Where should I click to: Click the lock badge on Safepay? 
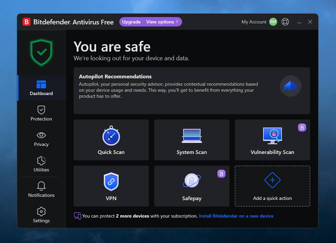point(221,174)
